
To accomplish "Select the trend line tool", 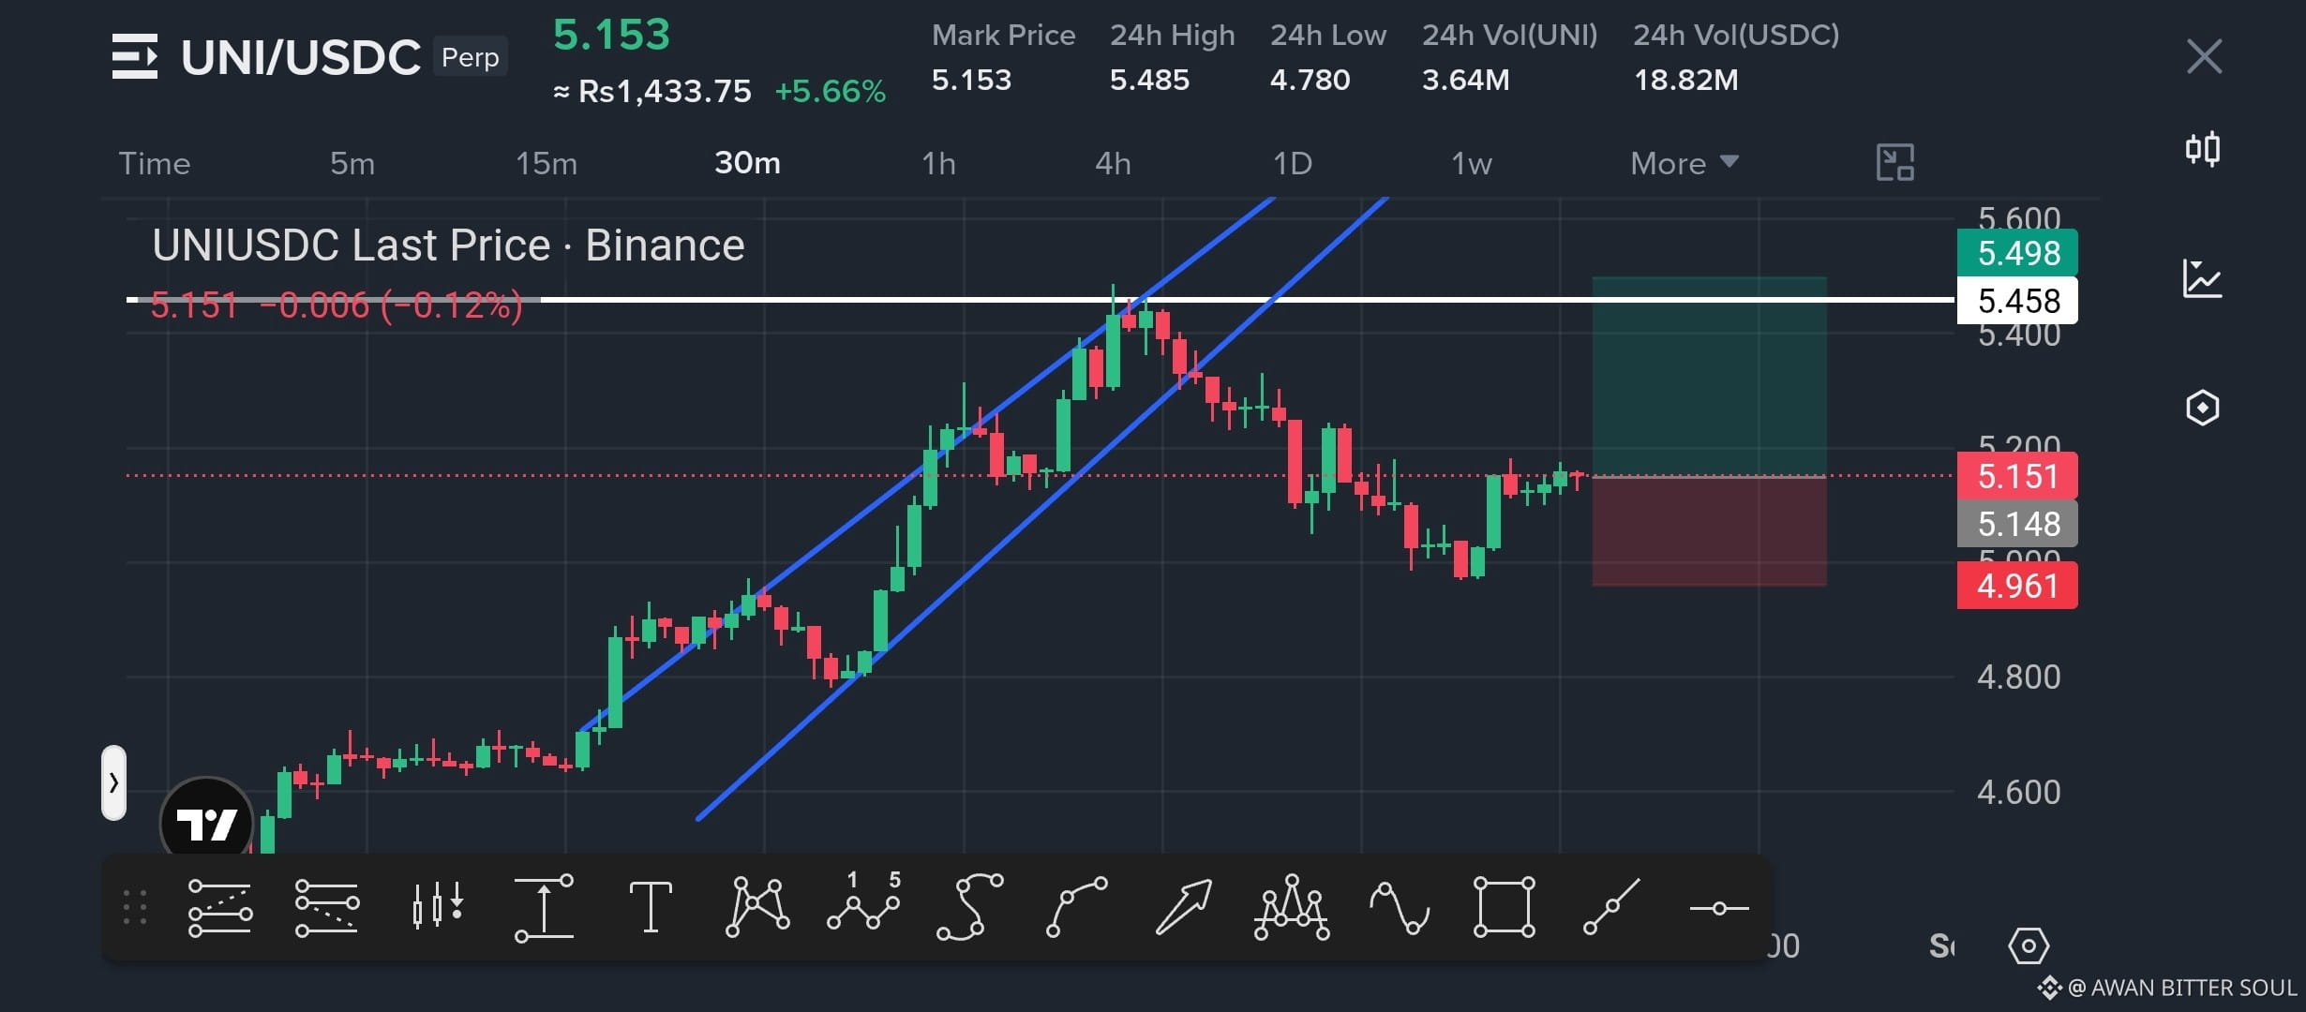I will [1611, 907].
